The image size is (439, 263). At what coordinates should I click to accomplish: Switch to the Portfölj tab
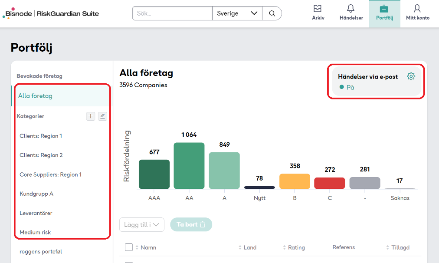click(384, 13)
